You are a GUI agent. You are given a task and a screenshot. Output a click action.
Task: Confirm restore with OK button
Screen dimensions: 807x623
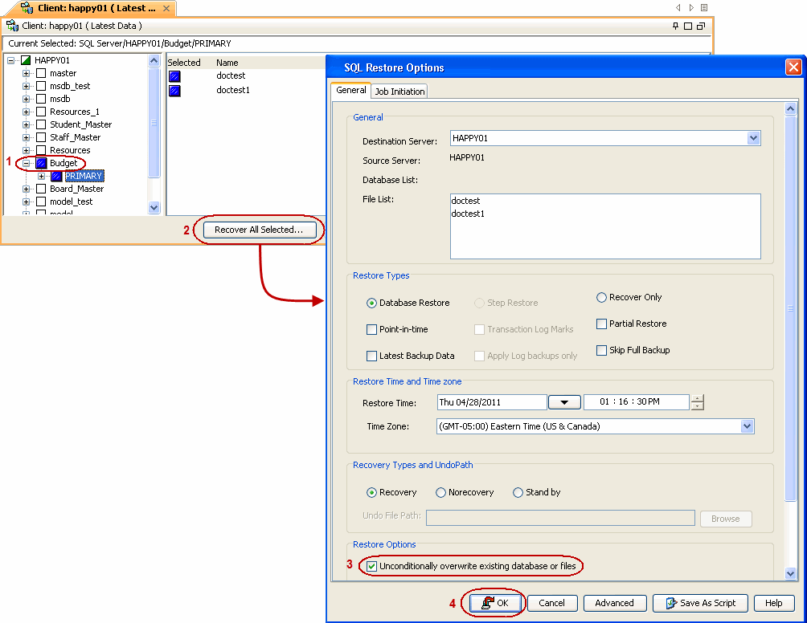click(x=495, y=603)
